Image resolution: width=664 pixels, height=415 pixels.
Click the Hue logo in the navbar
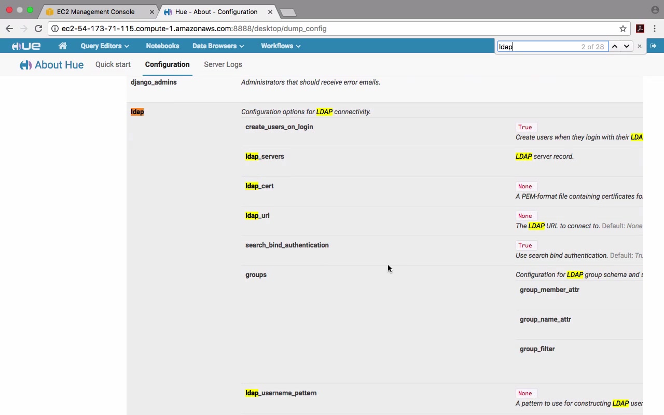[26, 46]
